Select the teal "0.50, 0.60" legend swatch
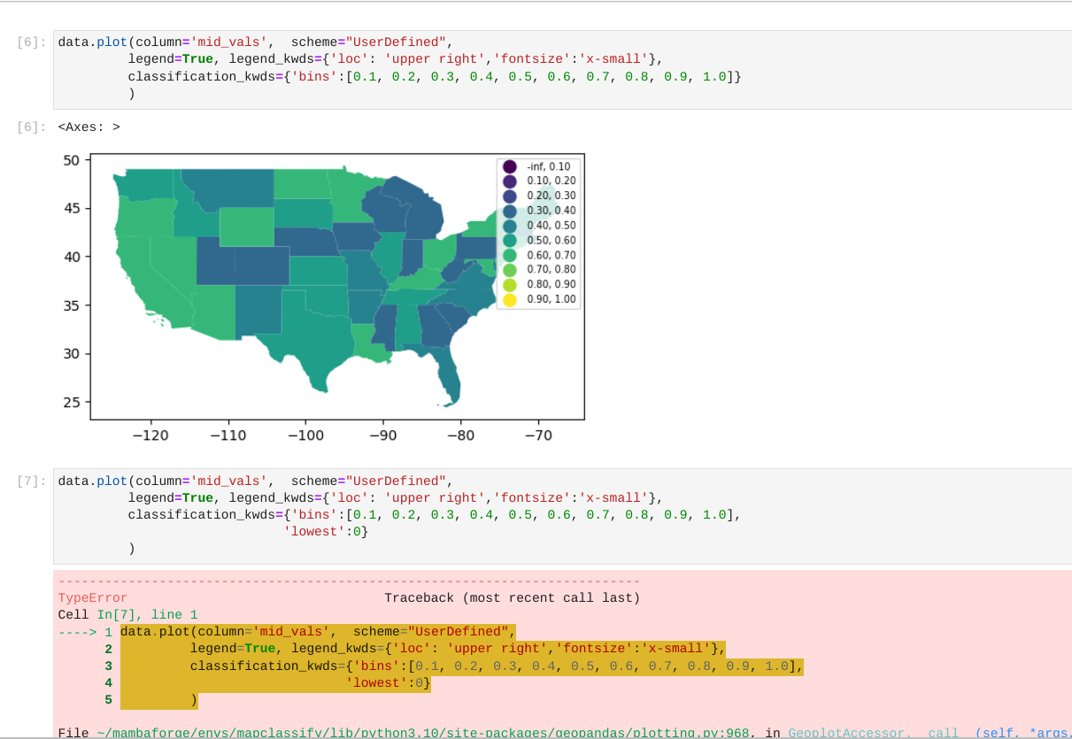Image resolution: width=1072 pixels, height=739 pixels. (508, 240)
